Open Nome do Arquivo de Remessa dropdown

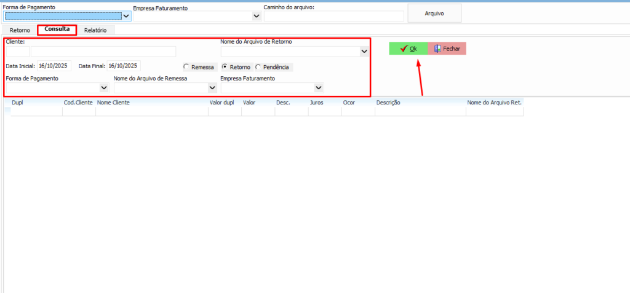212,88
